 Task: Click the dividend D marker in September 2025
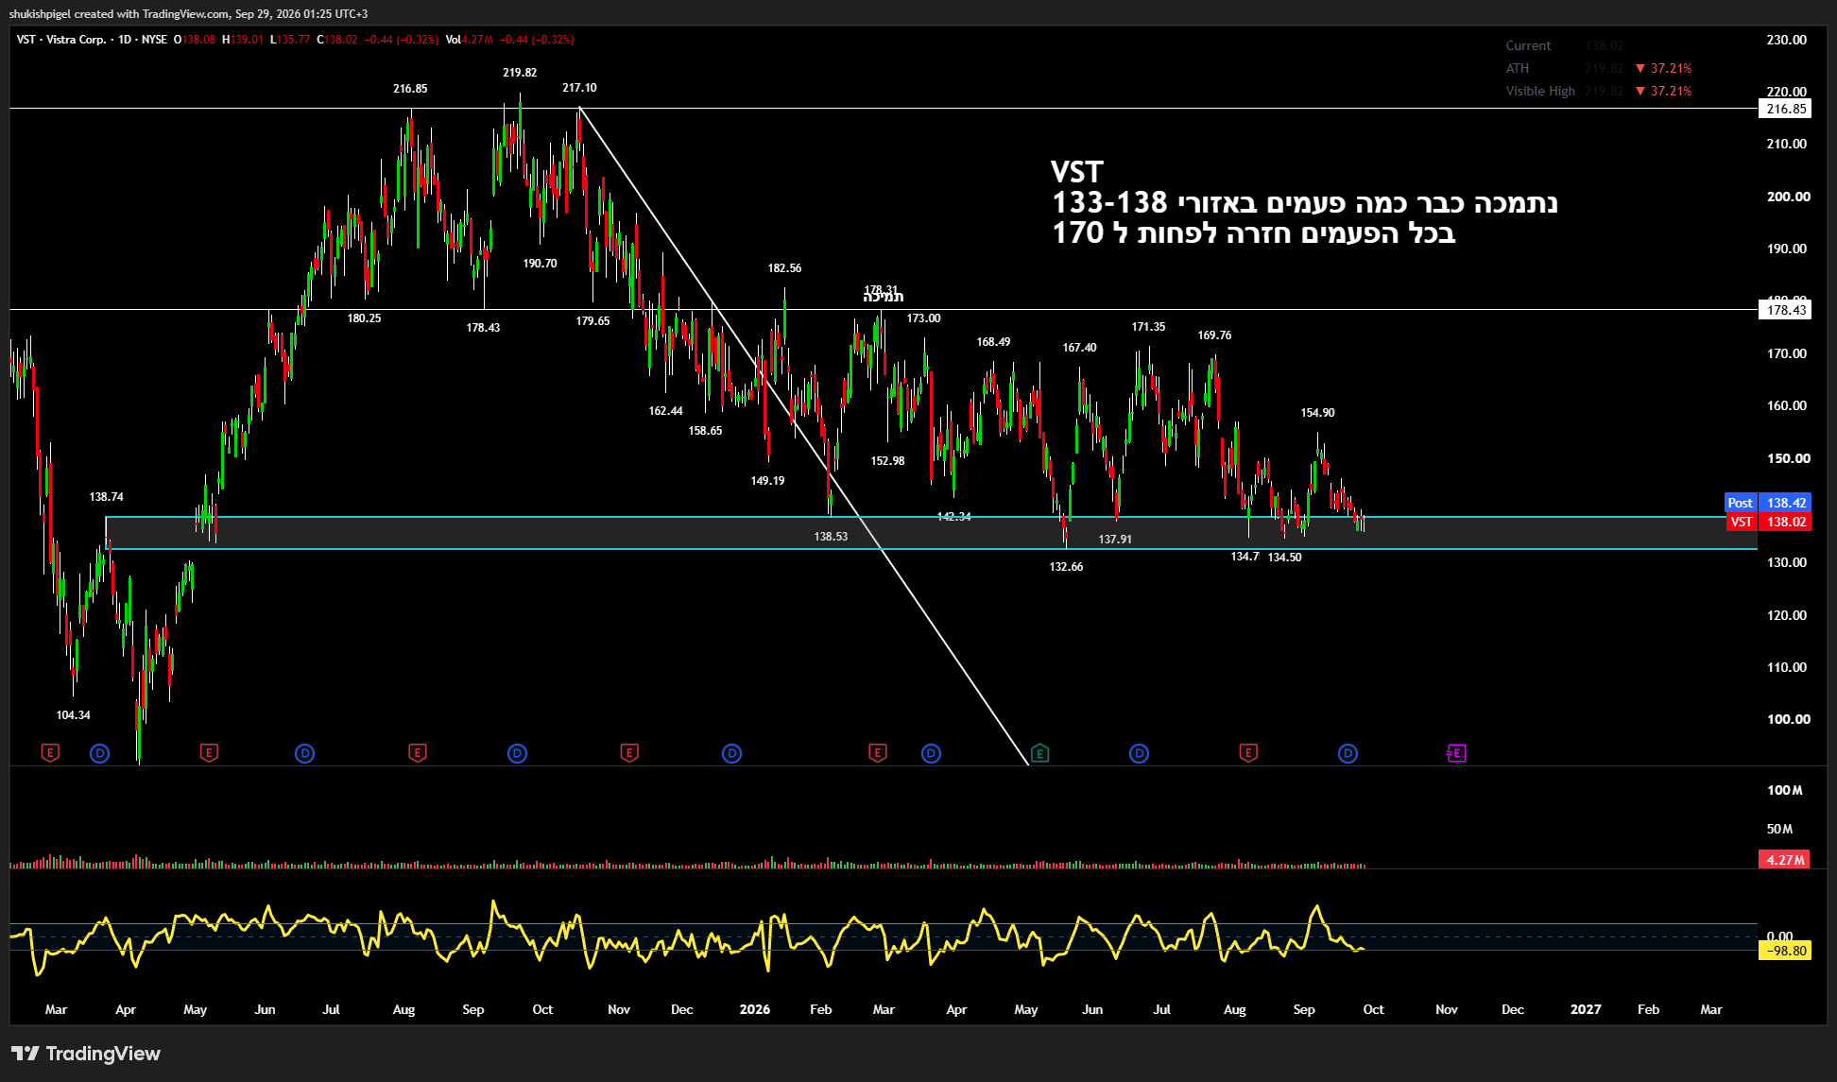517,753
